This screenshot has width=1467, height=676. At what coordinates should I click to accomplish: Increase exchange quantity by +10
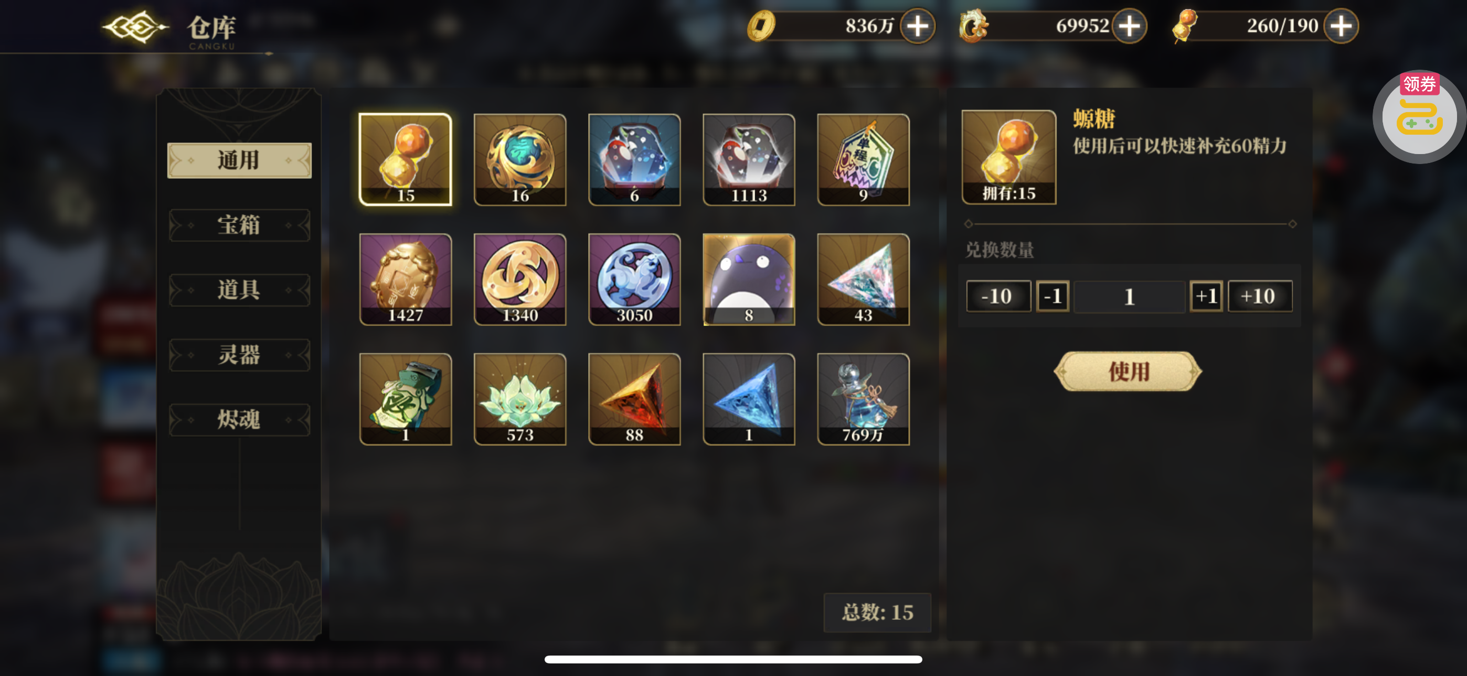tap(1259, 296)
